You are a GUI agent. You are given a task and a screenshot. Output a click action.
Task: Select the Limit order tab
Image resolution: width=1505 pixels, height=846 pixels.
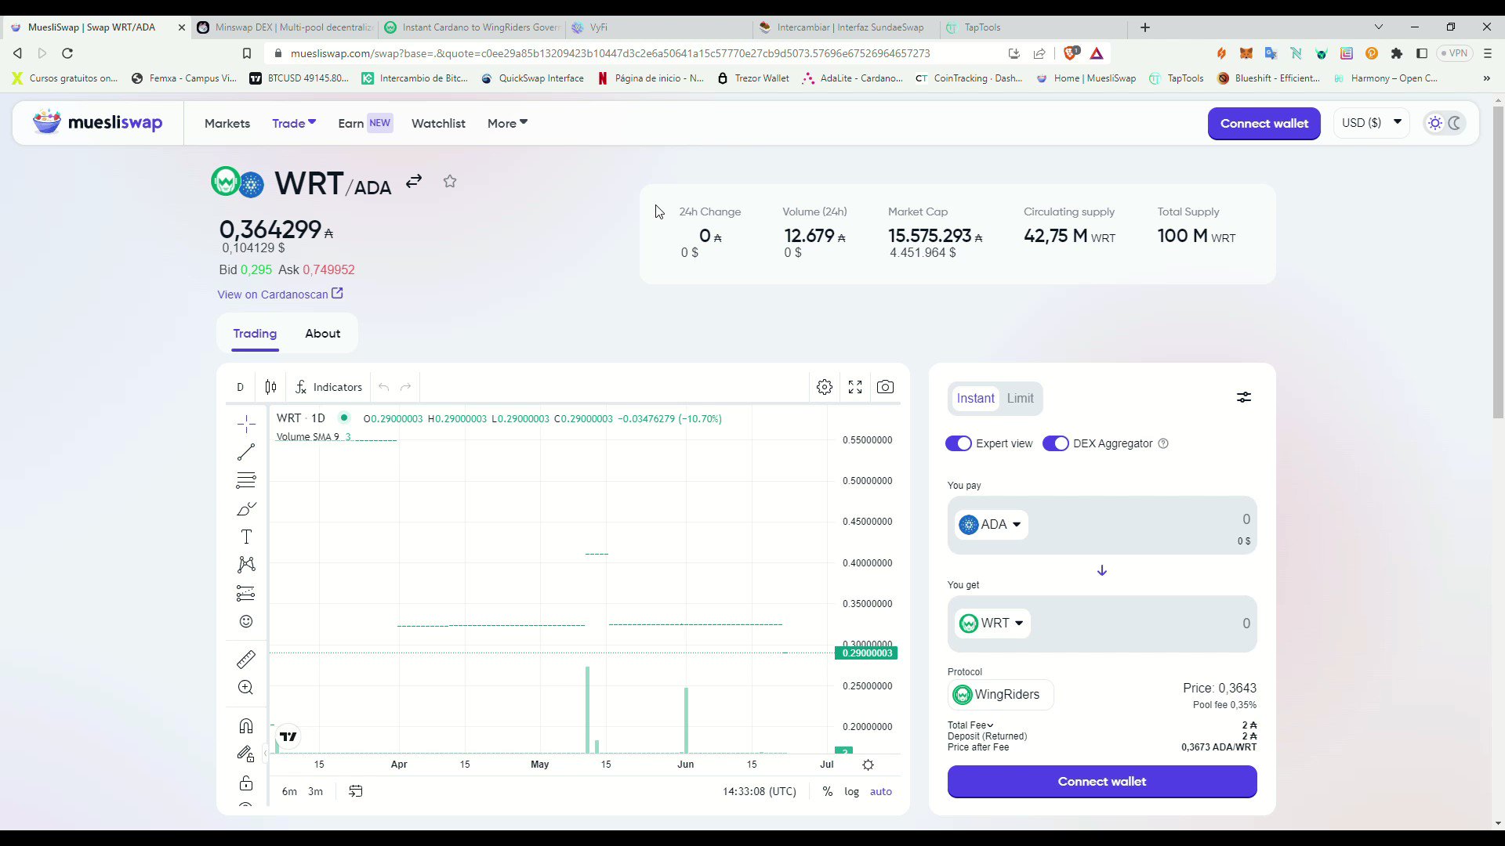pyautogui.click(x=1020, y=398)
